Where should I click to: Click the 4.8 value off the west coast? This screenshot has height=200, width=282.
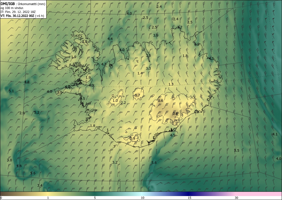27,82
